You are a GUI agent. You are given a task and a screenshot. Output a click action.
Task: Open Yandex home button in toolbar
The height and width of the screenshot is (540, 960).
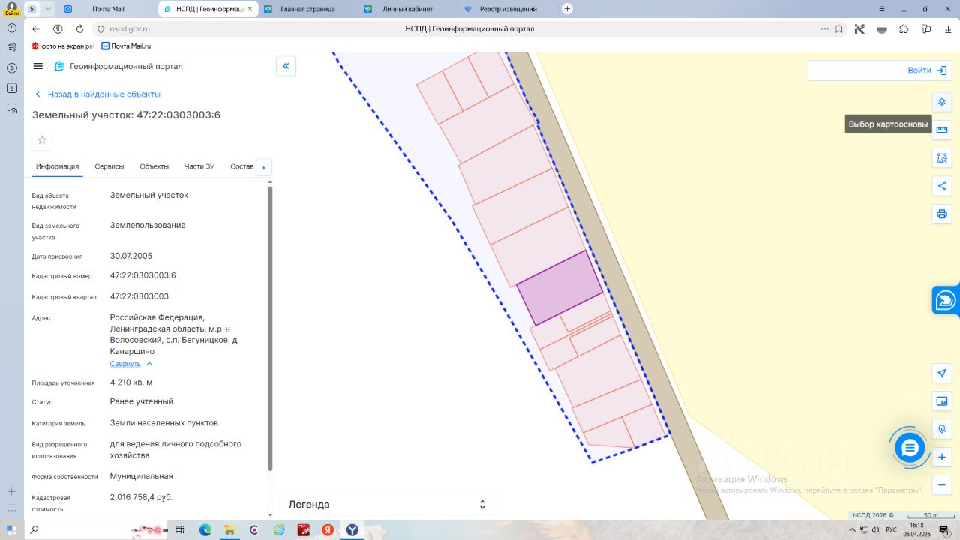click(58, 29)
